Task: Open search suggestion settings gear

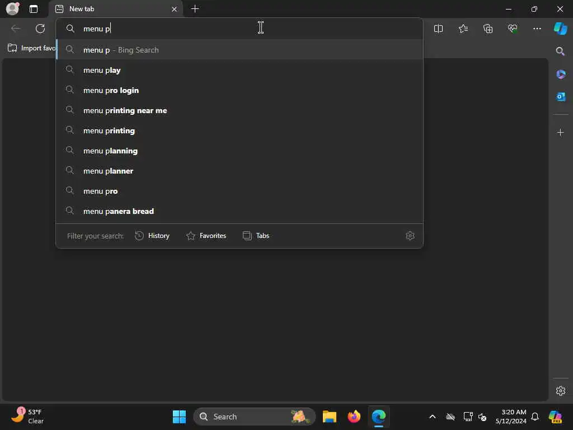Action: (x=410, y=236)
